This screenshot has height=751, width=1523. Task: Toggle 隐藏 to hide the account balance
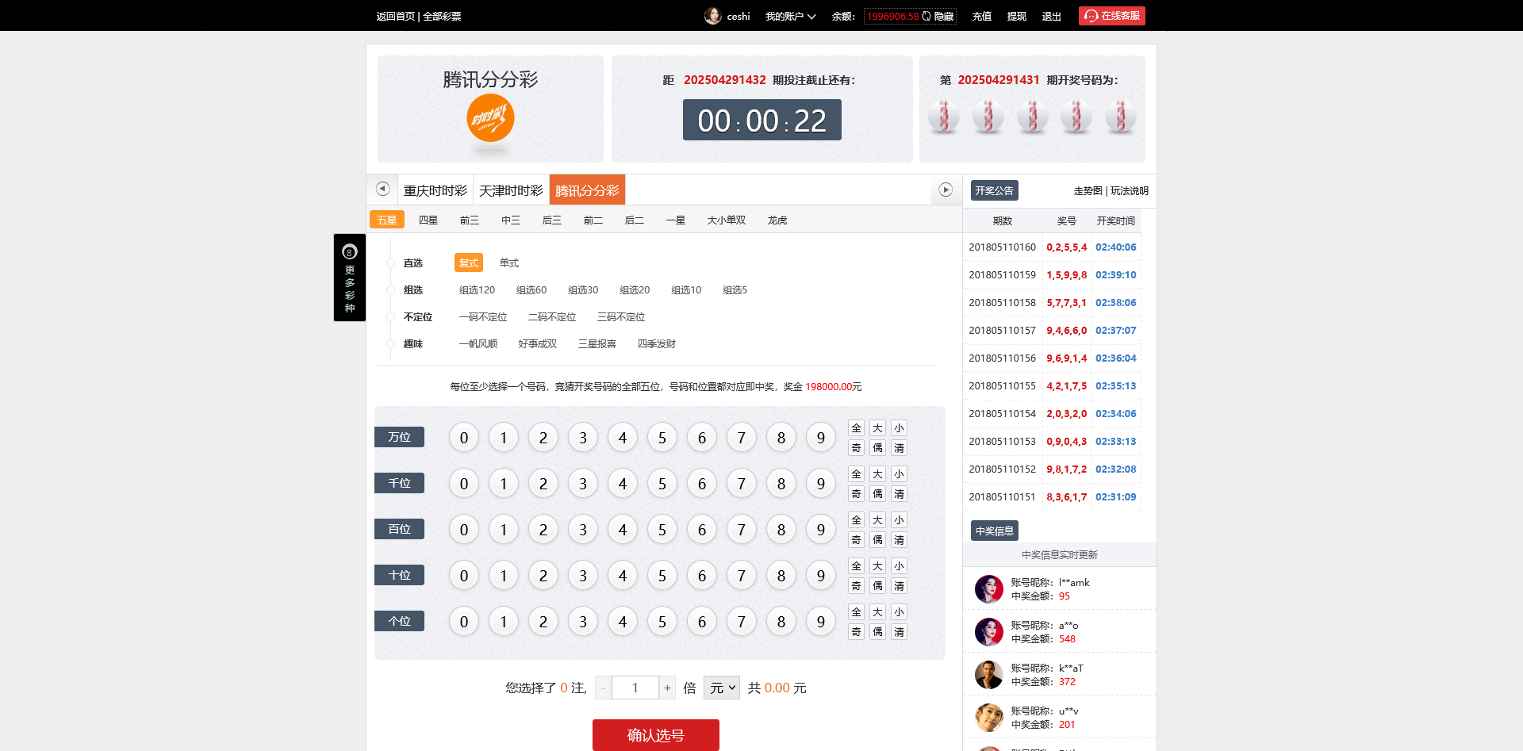(944, 15)
